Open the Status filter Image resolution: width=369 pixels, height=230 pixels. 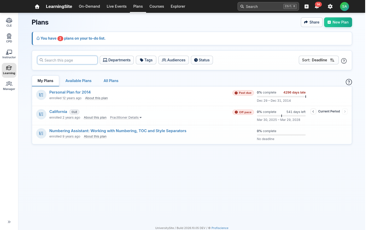pos(202,60)
